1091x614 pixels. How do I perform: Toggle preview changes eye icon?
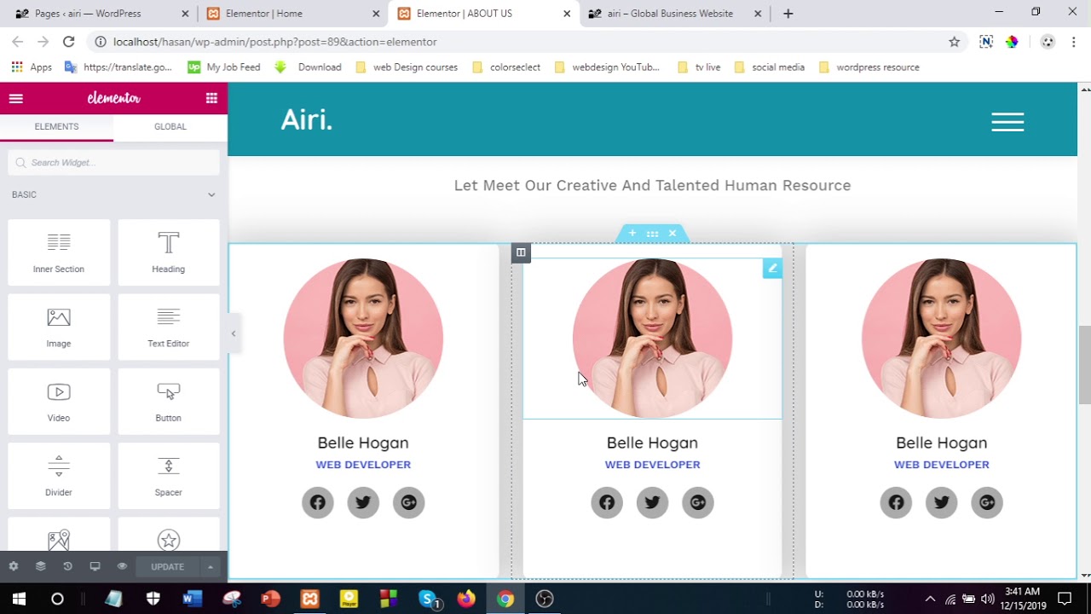(122, 566)
